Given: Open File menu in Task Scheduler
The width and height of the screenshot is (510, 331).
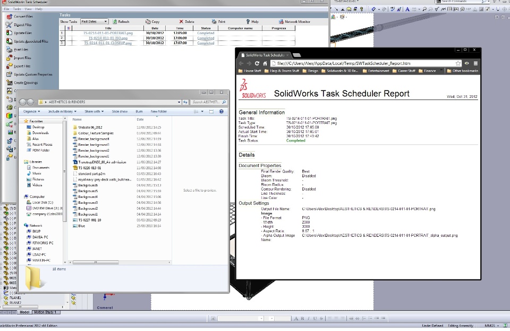Looking at the screenshot, I should click(6, 9).
